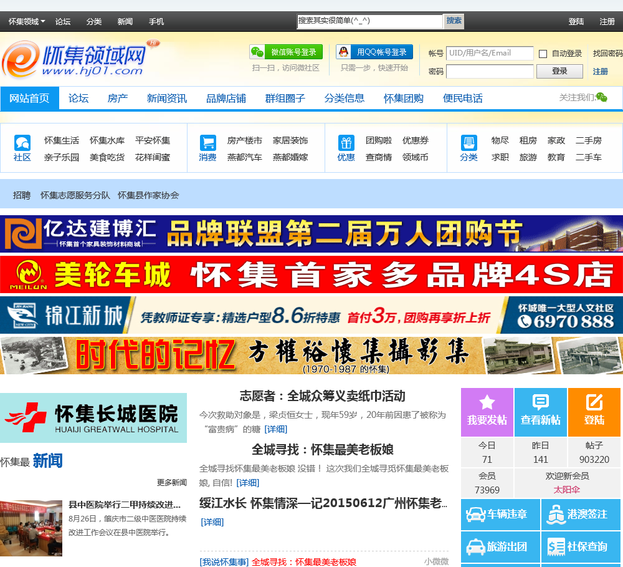
Task: Click blue 注册 link below 找回密码
Action: (x=601, y=72)
